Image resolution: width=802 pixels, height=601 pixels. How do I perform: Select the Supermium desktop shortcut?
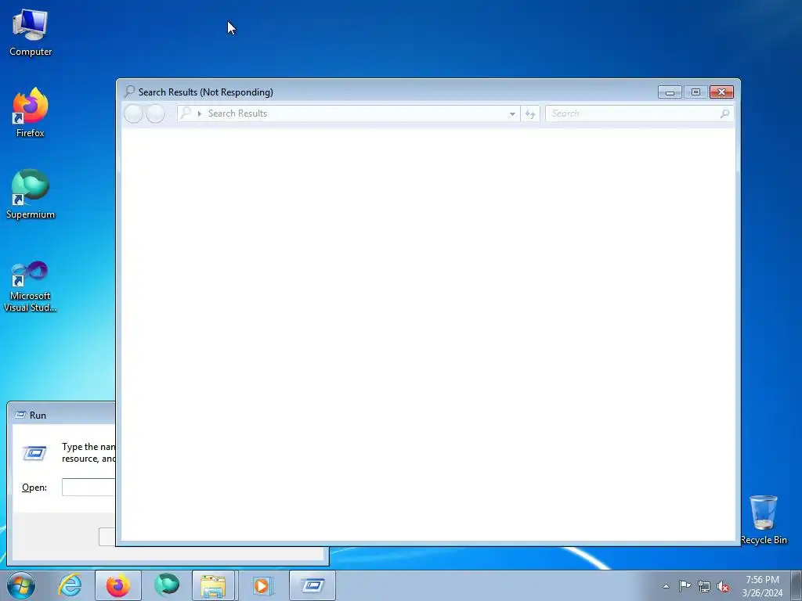point(31,194)
